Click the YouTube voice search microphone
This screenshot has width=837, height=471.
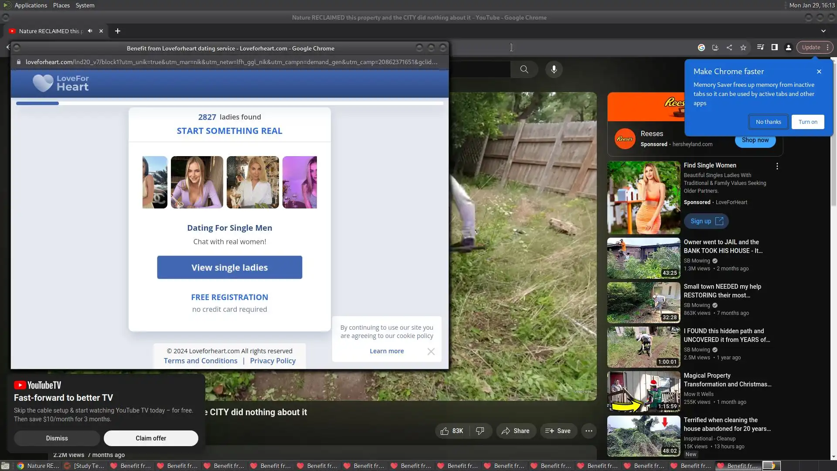pyautogui.click(x=554, y=69)
